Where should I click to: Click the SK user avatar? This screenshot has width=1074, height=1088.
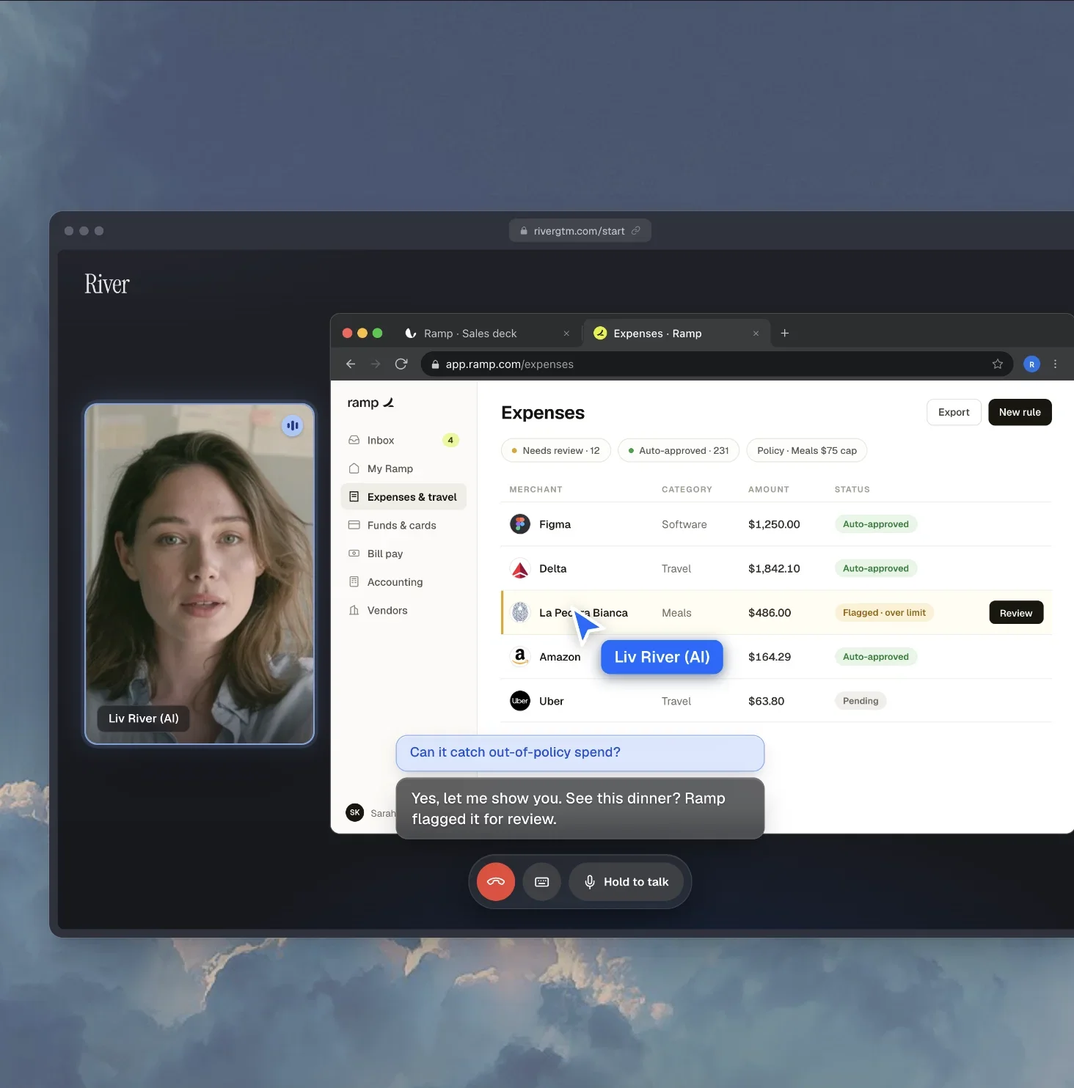[355, 812]
